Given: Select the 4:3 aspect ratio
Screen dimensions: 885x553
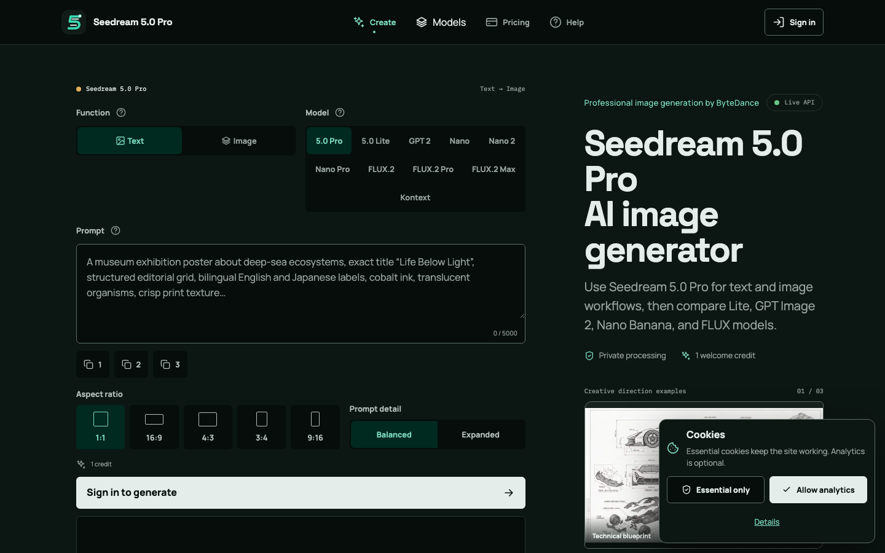Looking at the screenshot, I should click(x=208, y=427).
